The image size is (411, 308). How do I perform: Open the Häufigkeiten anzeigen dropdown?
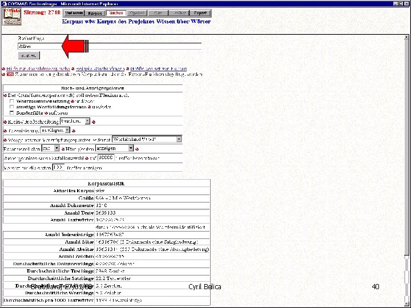115,148
